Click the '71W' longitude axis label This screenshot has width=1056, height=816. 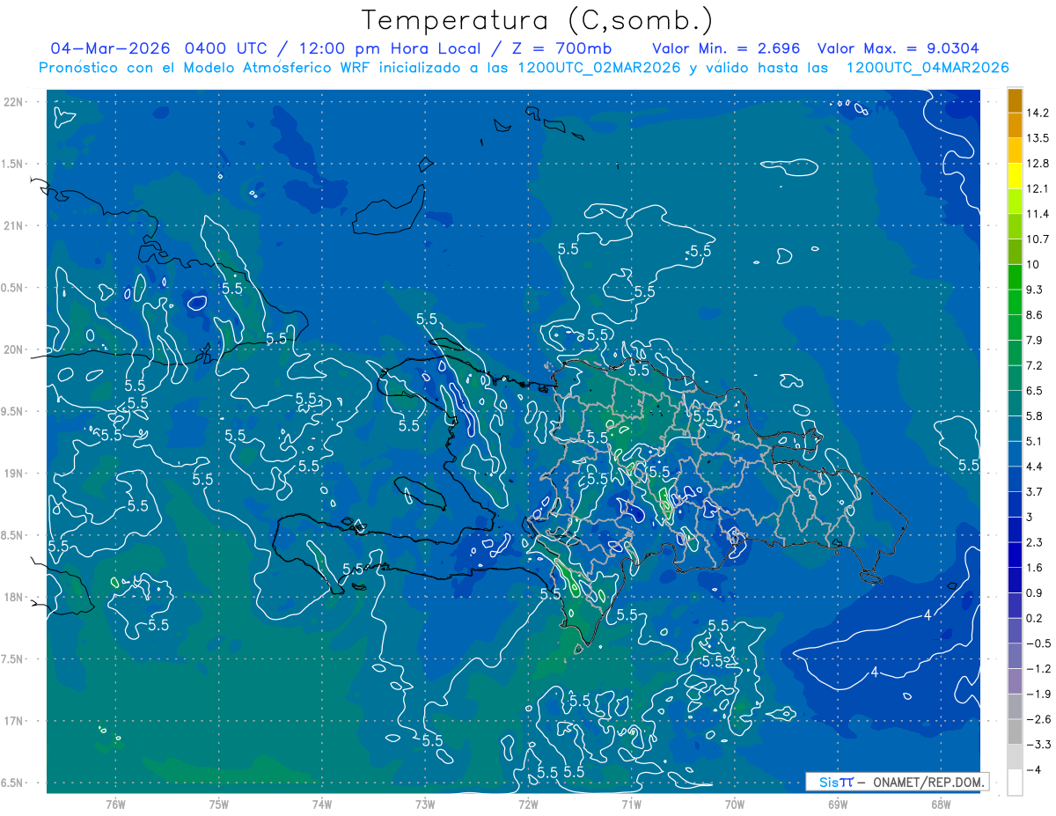click(x=631, y=805)
